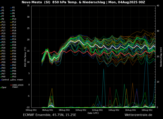Click the Control legend label

5,80
